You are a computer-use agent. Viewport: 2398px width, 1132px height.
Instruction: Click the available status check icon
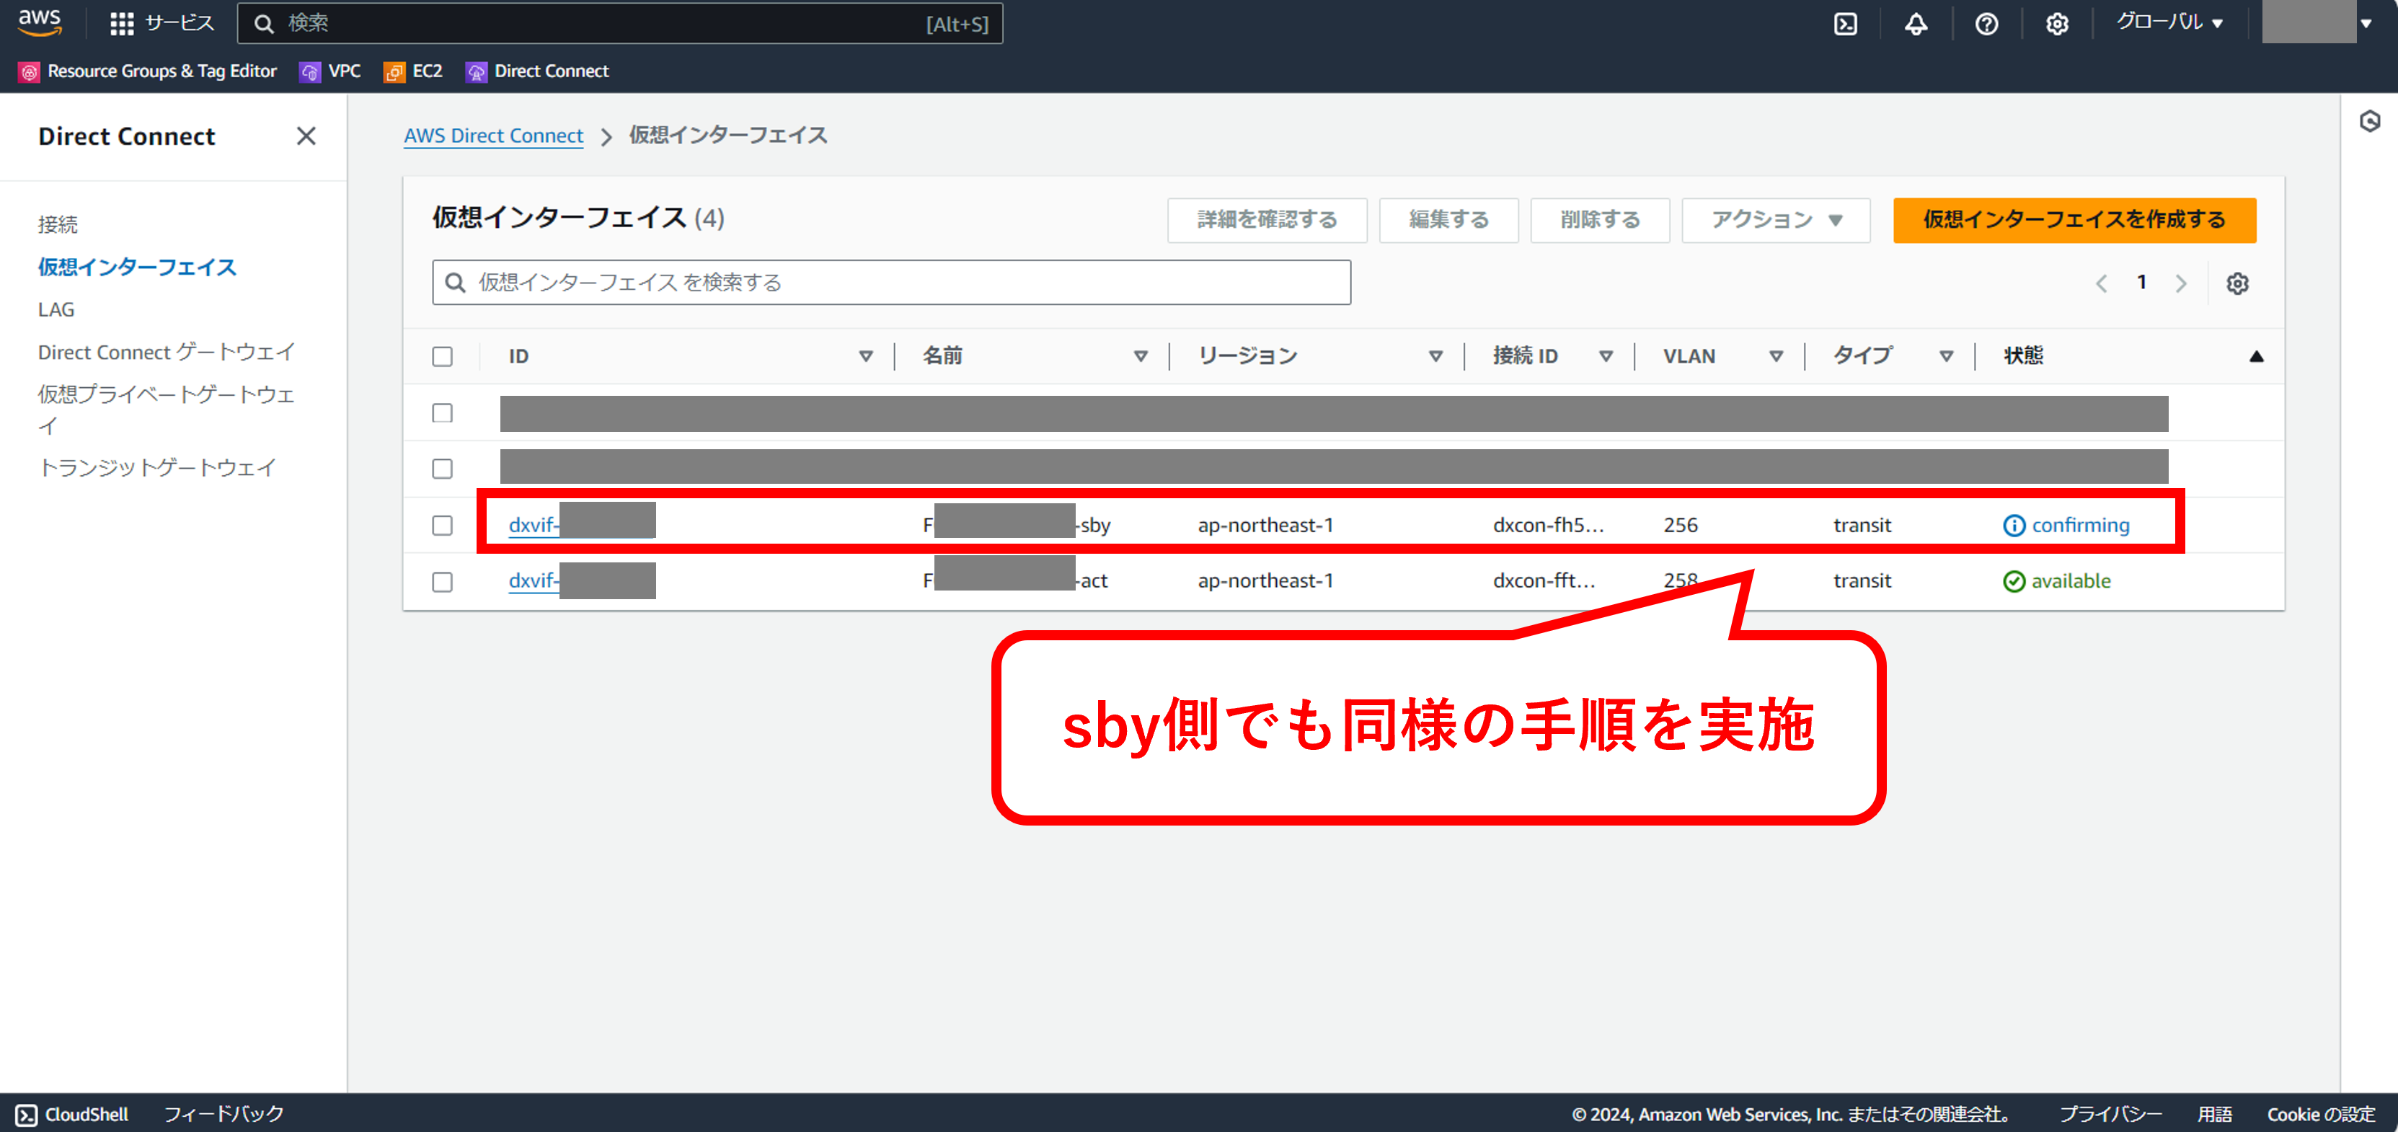(x=2014, y=581)
